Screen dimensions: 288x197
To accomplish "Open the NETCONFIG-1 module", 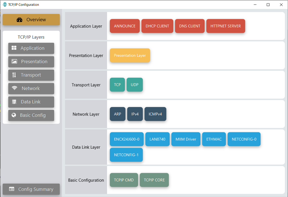I will [126, 155].
